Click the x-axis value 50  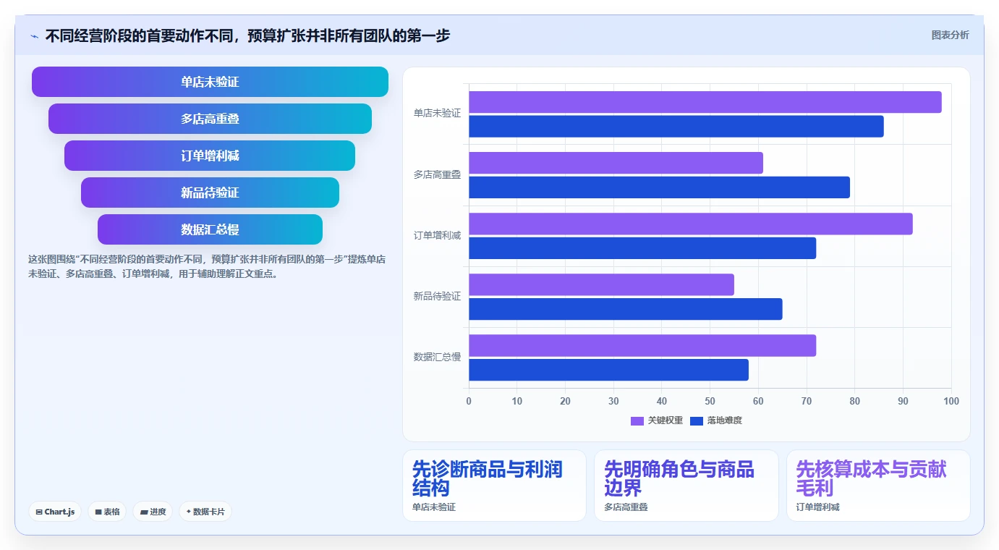[710, 401]
